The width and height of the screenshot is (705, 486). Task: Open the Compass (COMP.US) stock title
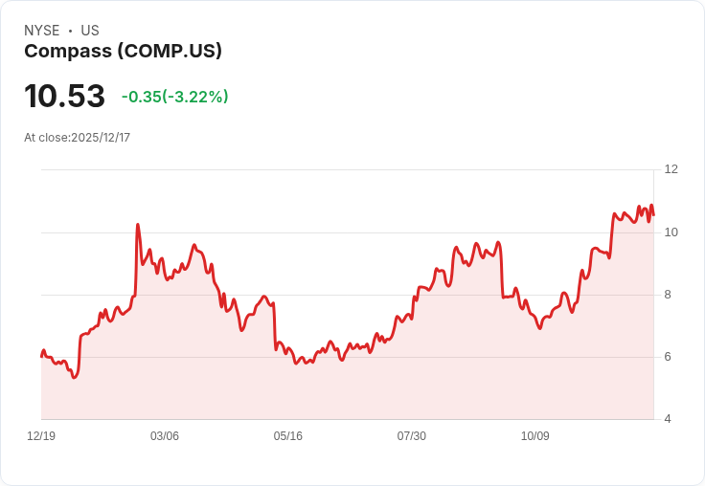point(123,52)
